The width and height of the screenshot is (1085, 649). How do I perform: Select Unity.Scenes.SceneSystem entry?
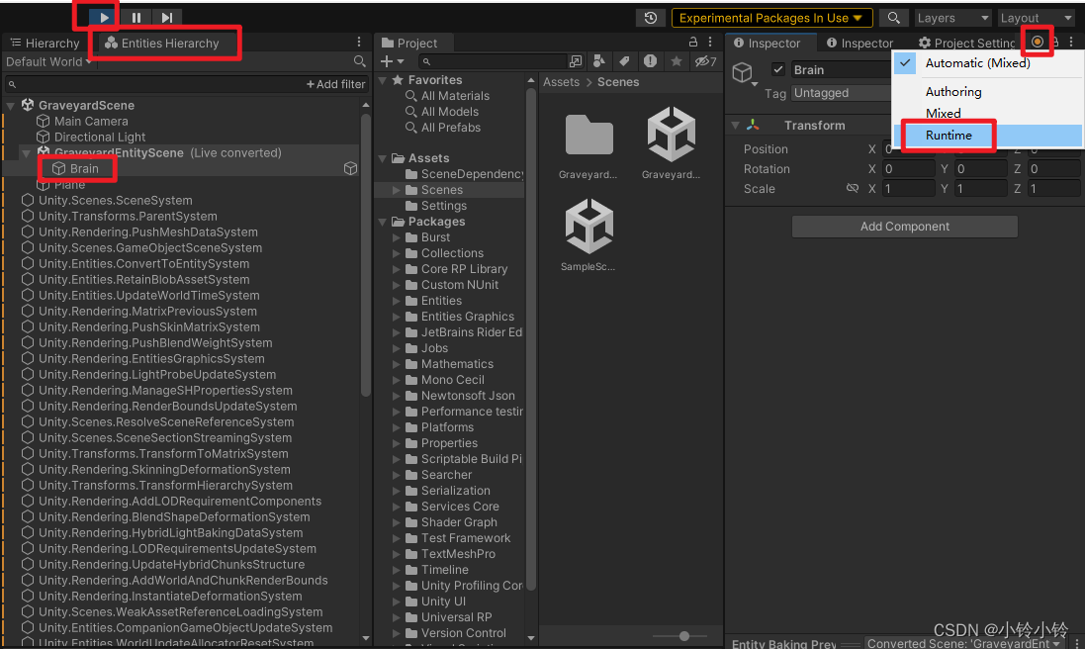pyautogui.click(x=115, y=201)
